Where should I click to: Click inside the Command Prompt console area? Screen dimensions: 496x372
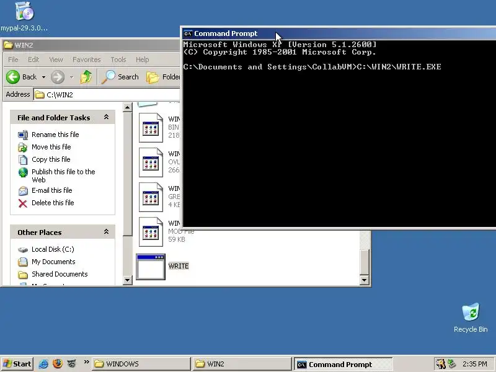[339, 133]
